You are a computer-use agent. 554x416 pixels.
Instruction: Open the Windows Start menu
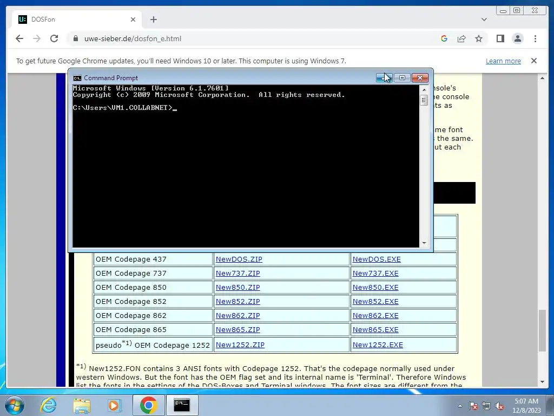[x=15, y=405]
